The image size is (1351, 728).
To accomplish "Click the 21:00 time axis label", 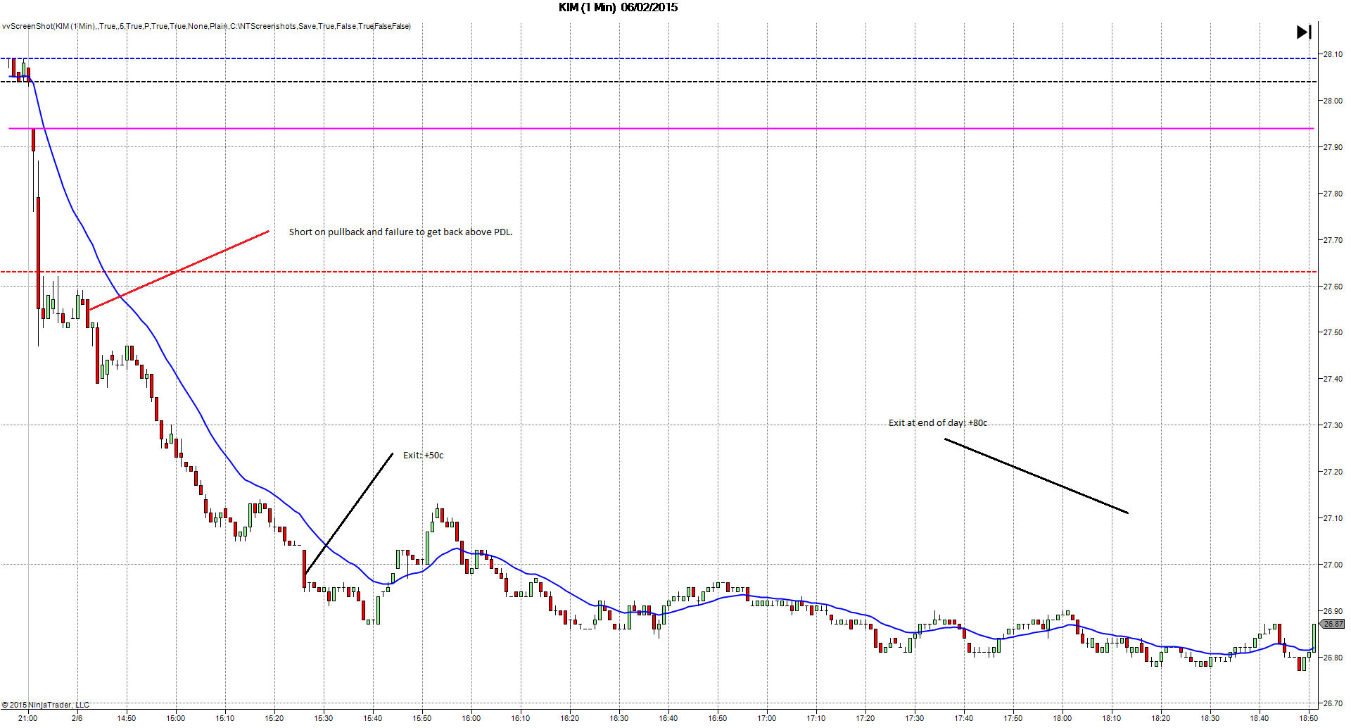I will 28,718.
